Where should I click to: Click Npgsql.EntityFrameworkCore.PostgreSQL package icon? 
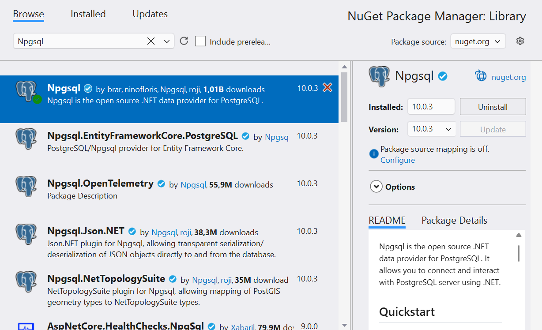pos(26,139)
